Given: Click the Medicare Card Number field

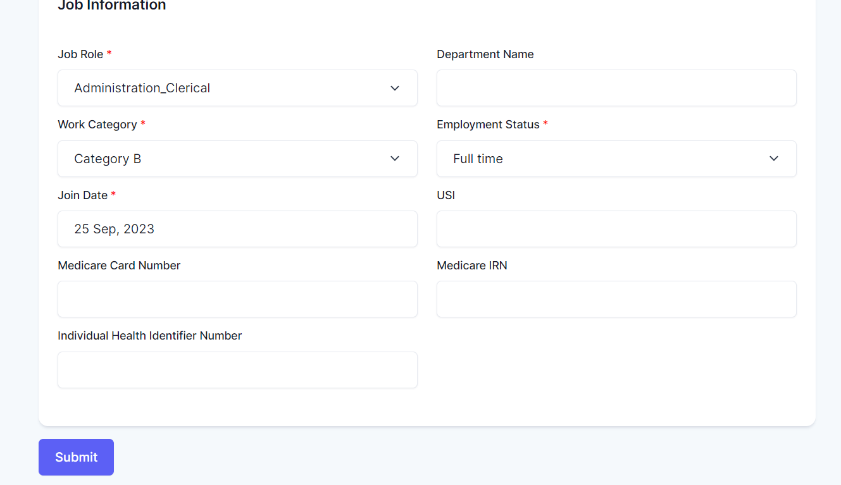Looking at the screenshot, I should pyautogui.click(x=237, y=299).
